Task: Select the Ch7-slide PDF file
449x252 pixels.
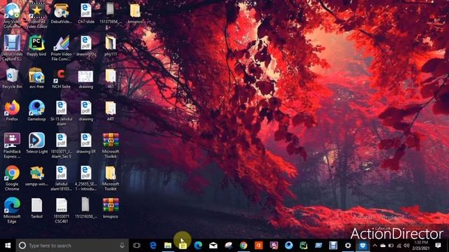Action: click(x=86, y=13)
